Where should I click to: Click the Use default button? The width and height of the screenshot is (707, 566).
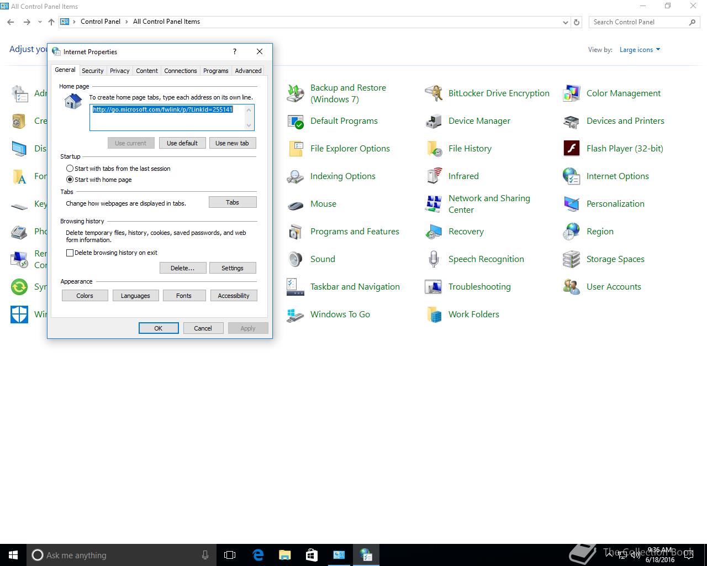182,143
